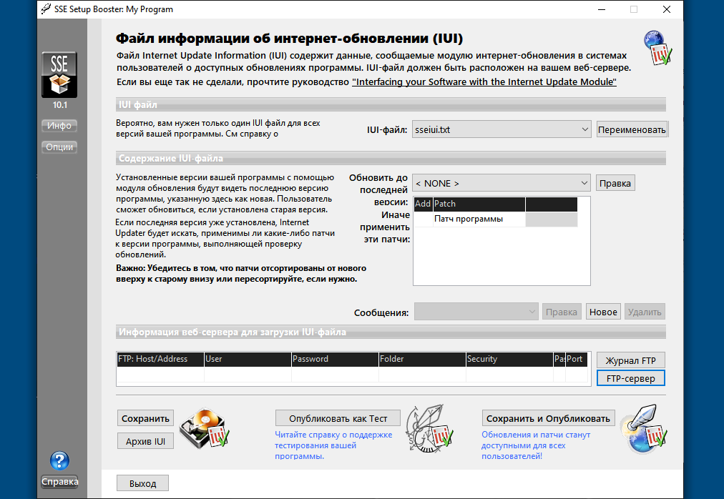The image size is (724, 499).
Task: Click the SSE box logo icon
Action: tap(59, 75)
